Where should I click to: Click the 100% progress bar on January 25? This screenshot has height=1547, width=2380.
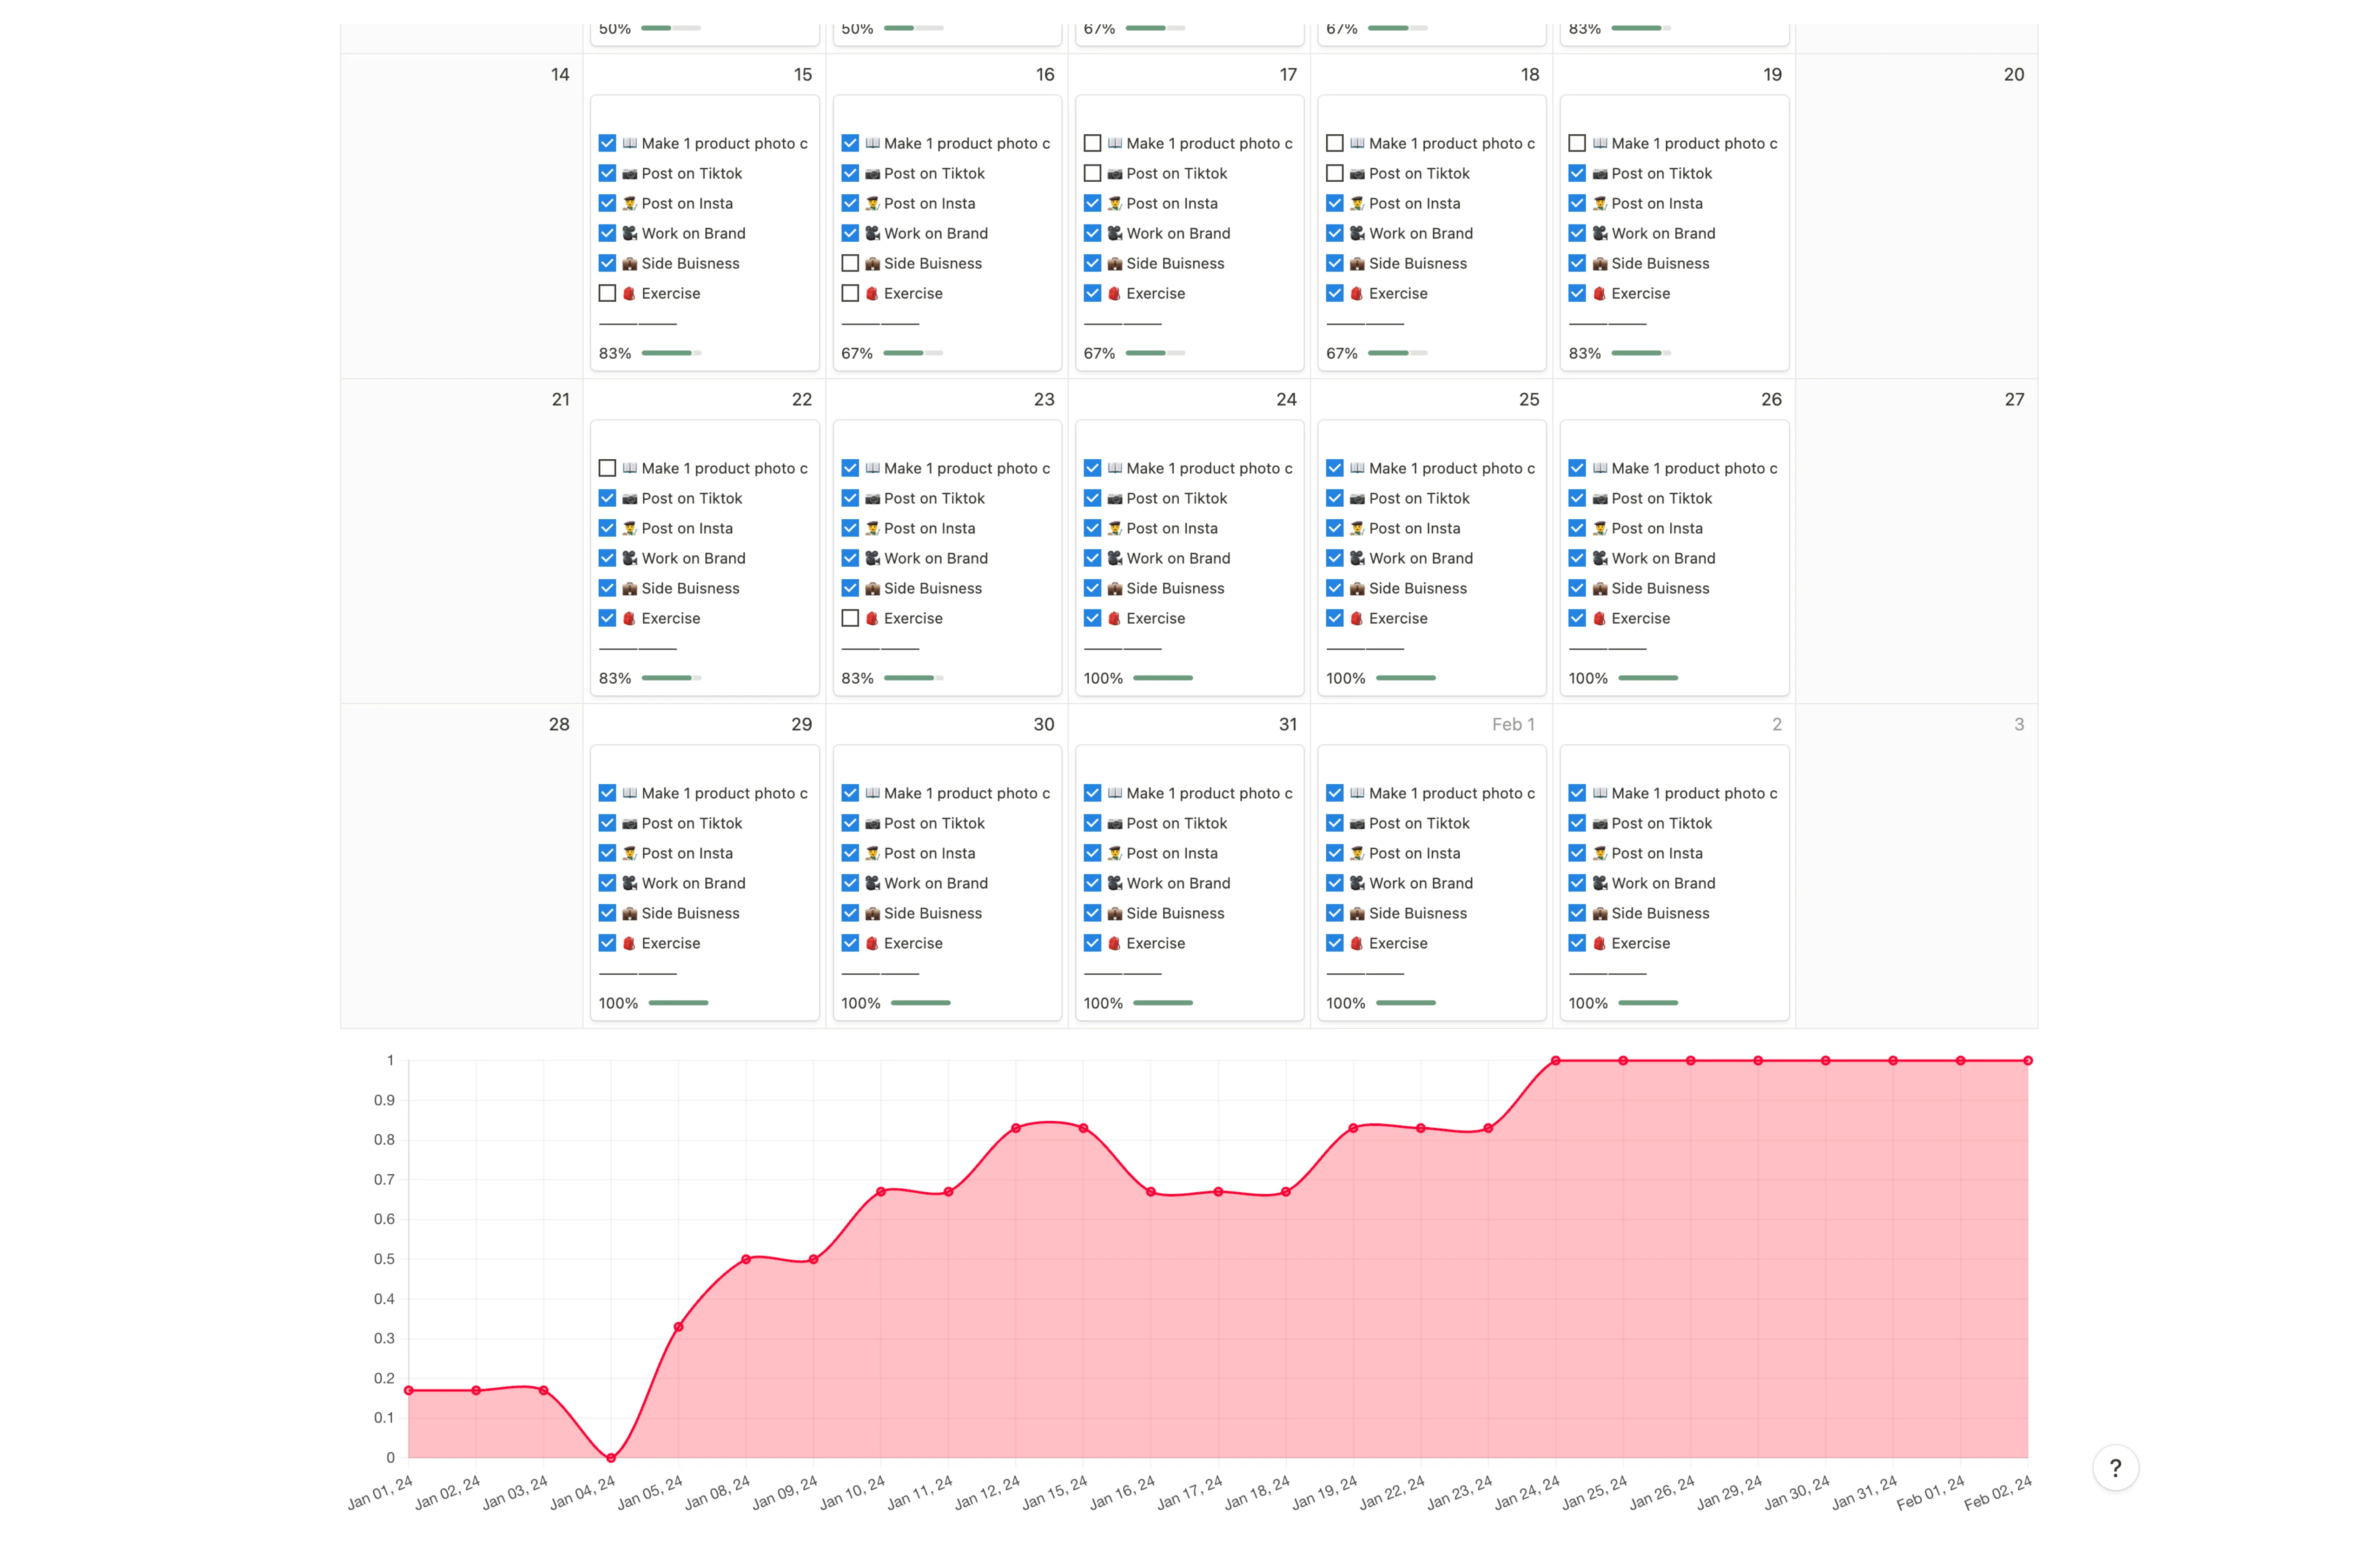coord(1405,678)
